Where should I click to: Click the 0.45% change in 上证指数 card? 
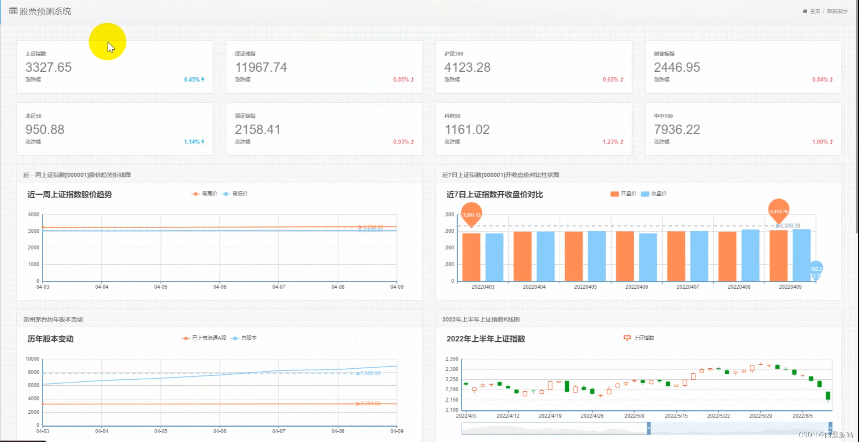tap(192, 80)
